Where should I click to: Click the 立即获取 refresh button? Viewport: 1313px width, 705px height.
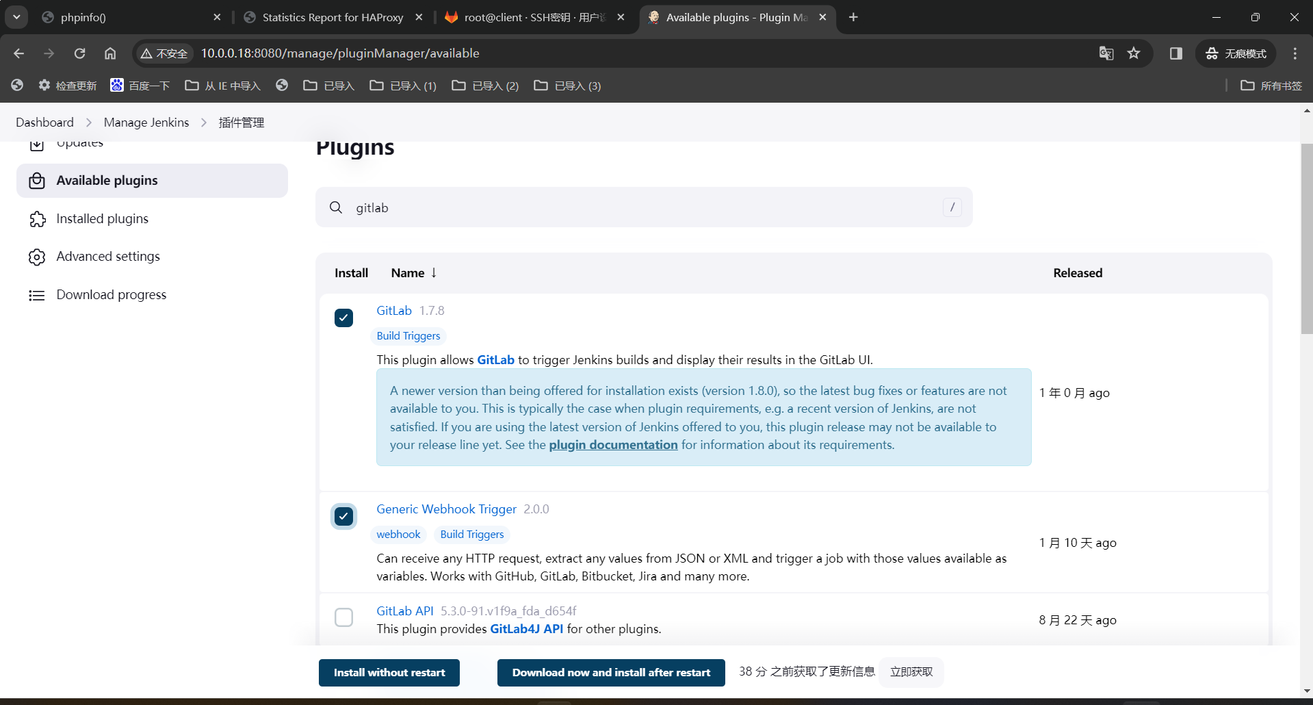click(911, 672)
